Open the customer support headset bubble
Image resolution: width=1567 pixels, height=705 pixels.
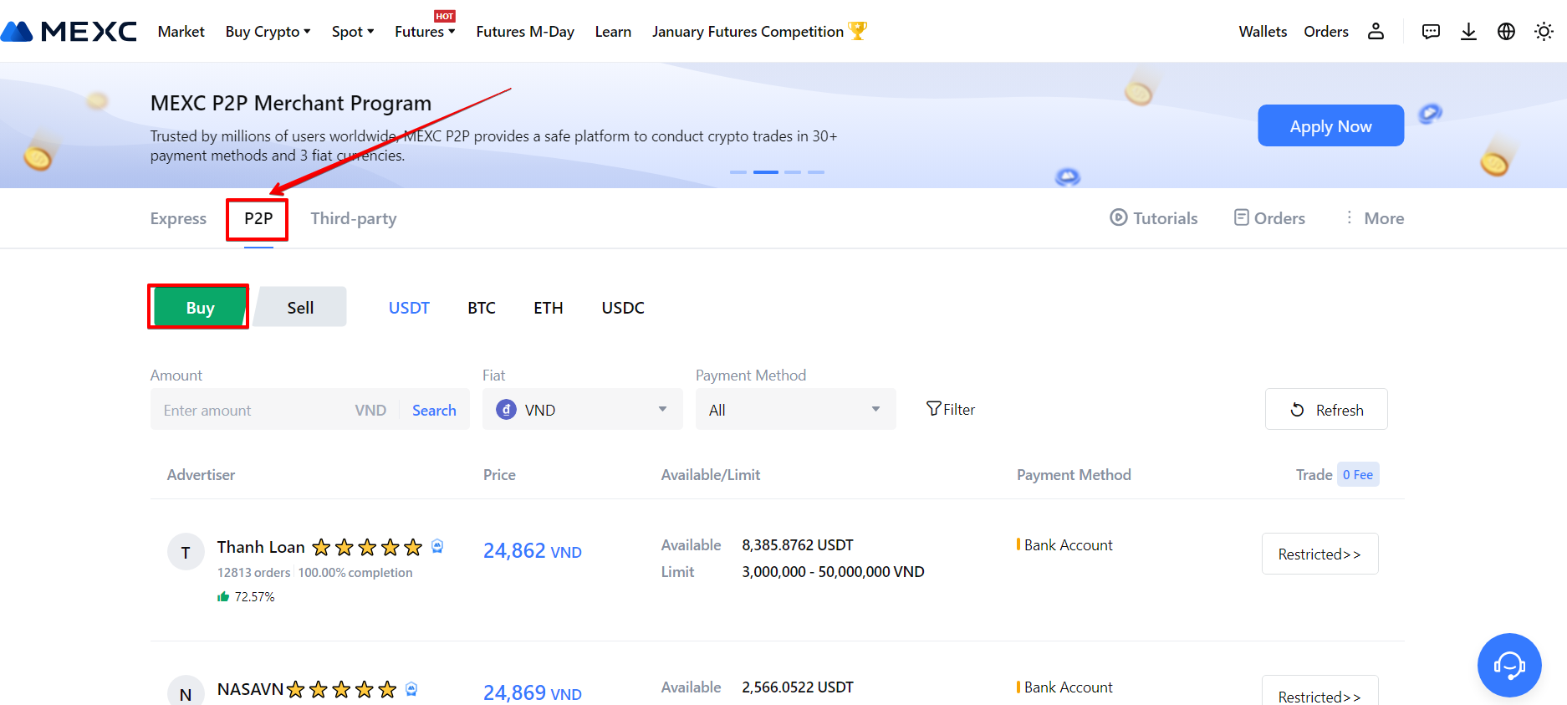click(x=1509, y=665)
